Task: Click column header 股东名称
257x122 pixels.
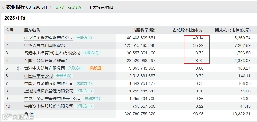Action: click(x=32, y=30)
